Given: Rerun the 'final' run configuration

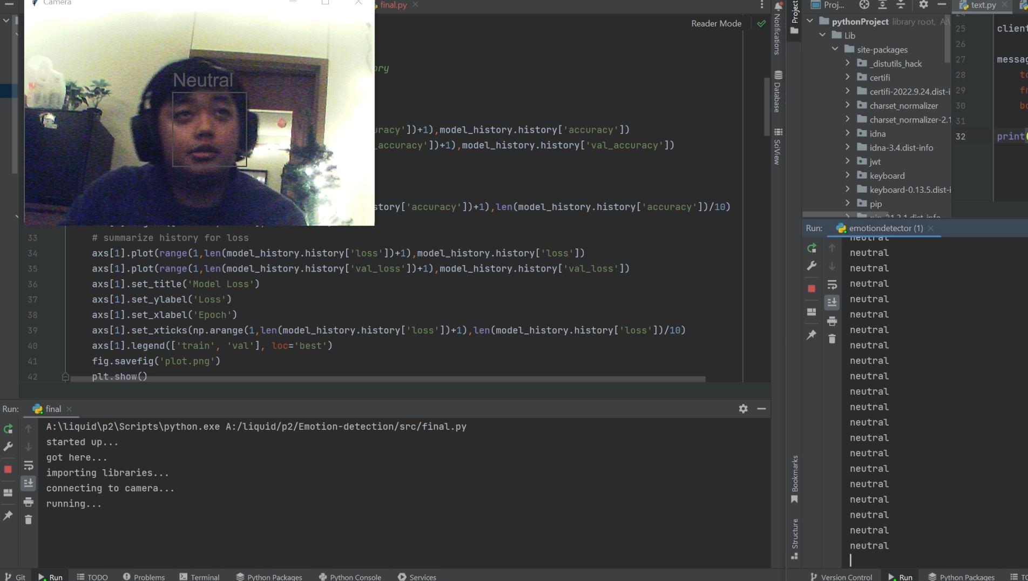Looking at the screenshot, I should [x=8, y=429].
